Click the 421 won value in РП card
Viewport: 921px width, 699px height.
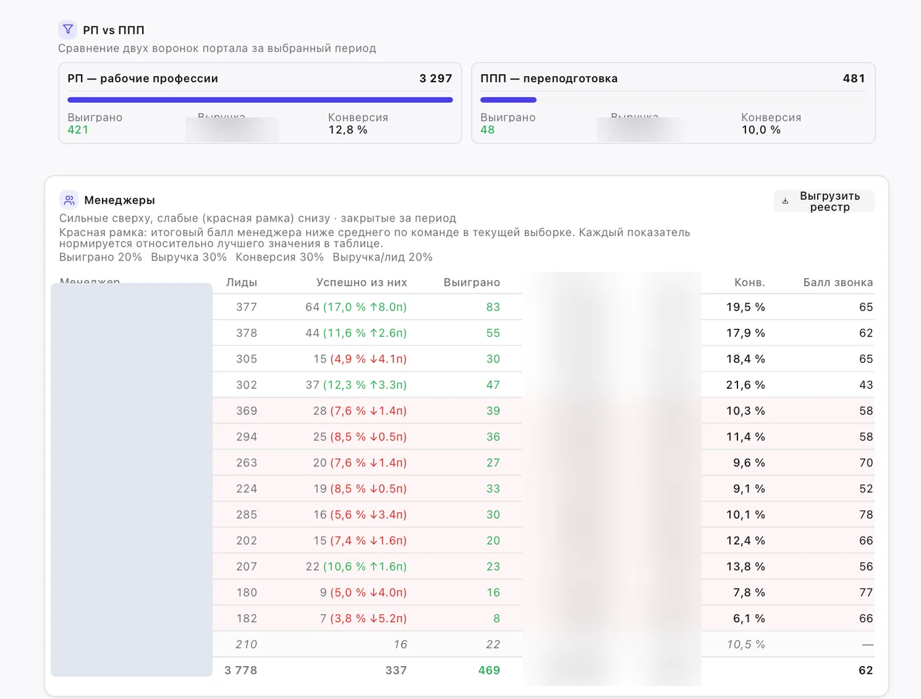pyautogui.click(x=78, y=130)
